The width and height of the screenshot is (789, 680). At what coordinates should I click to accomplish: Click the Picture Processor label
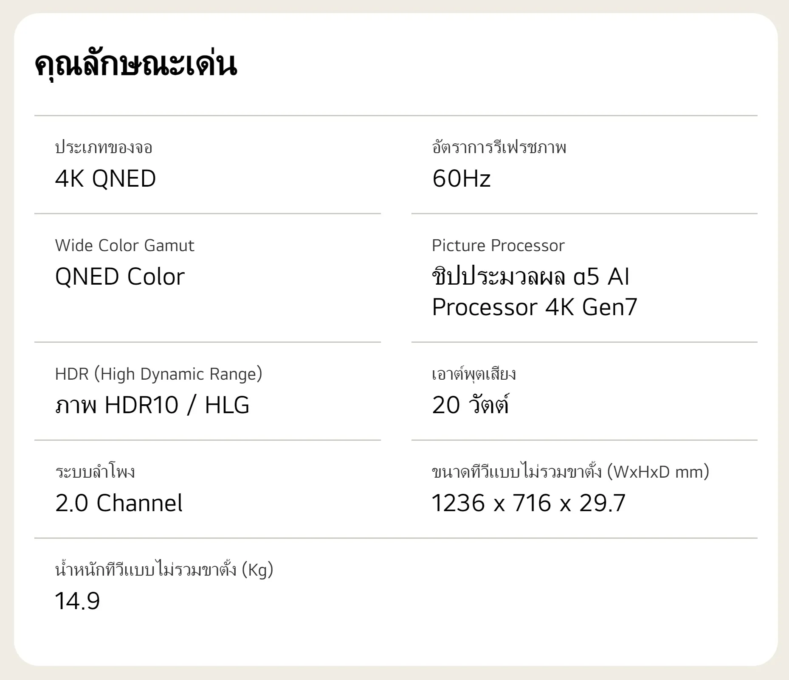click(x=498, y=246)
